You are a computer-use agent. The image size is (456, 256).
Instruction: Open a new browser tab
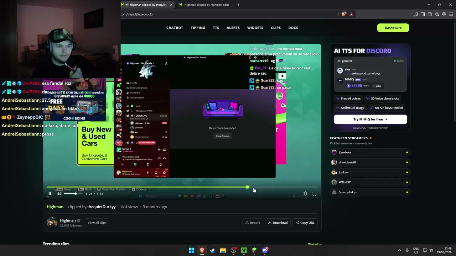[x=238, y=5]
